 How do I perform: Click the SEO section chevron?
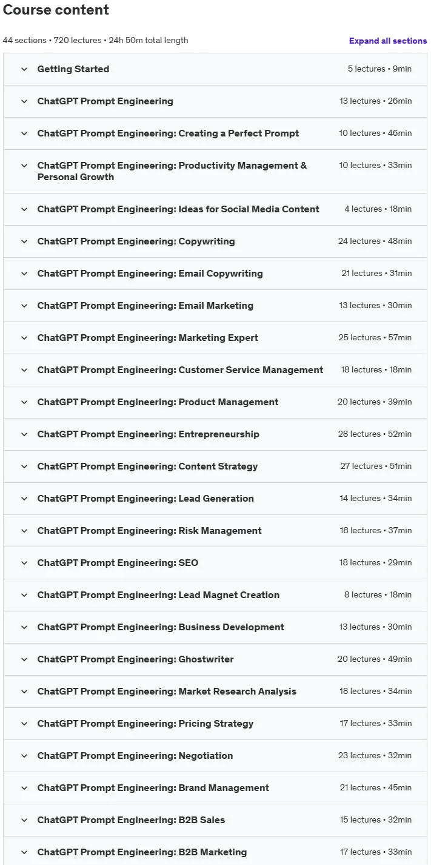(24, 563)
